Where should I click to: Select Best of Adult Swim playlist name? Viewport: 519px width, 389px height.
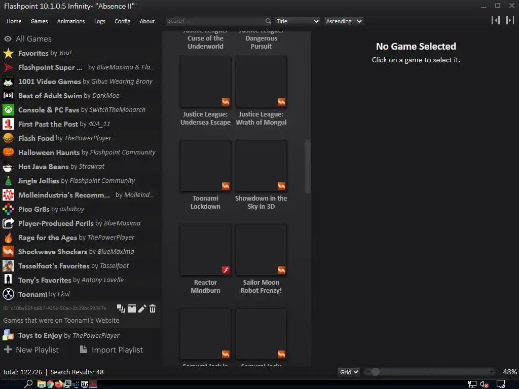coord(50,96)
